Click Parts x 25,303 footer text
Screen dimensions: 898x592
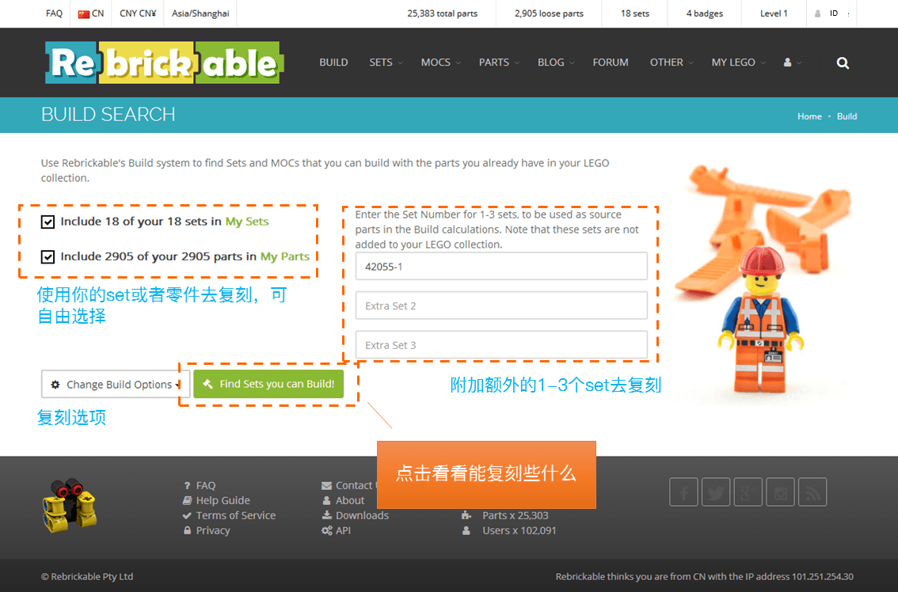515,515
